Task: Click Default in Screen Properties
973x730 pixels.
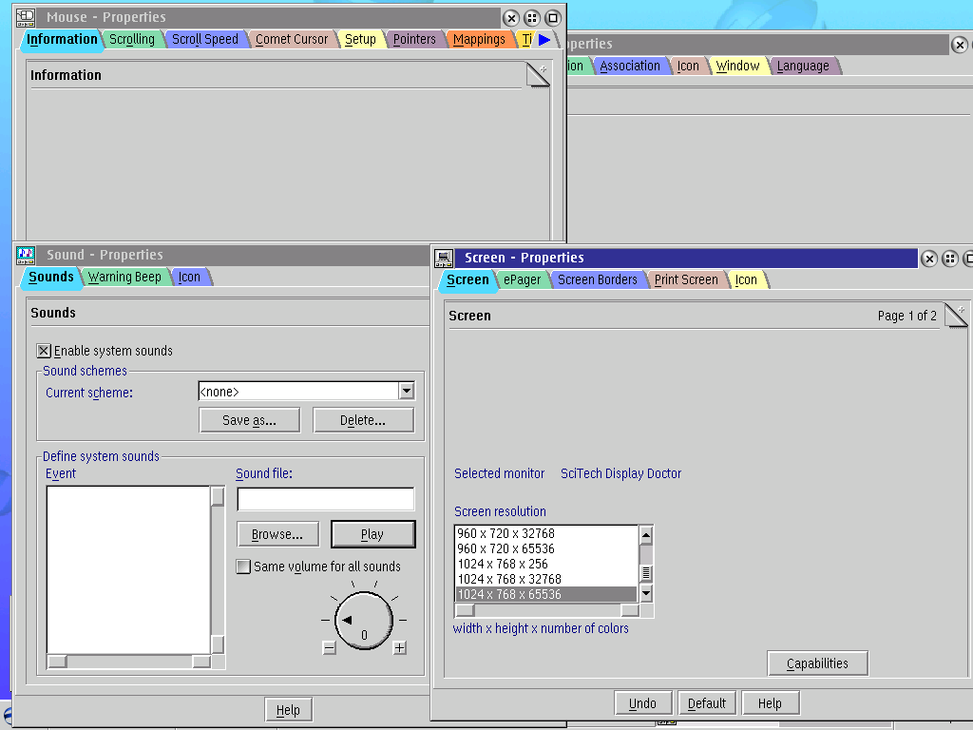Action: (x=706, y=703)
